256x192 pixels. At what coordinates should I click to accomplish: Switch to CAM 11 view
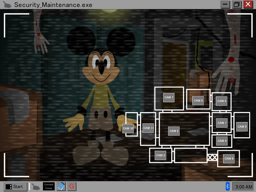(148, 128)
